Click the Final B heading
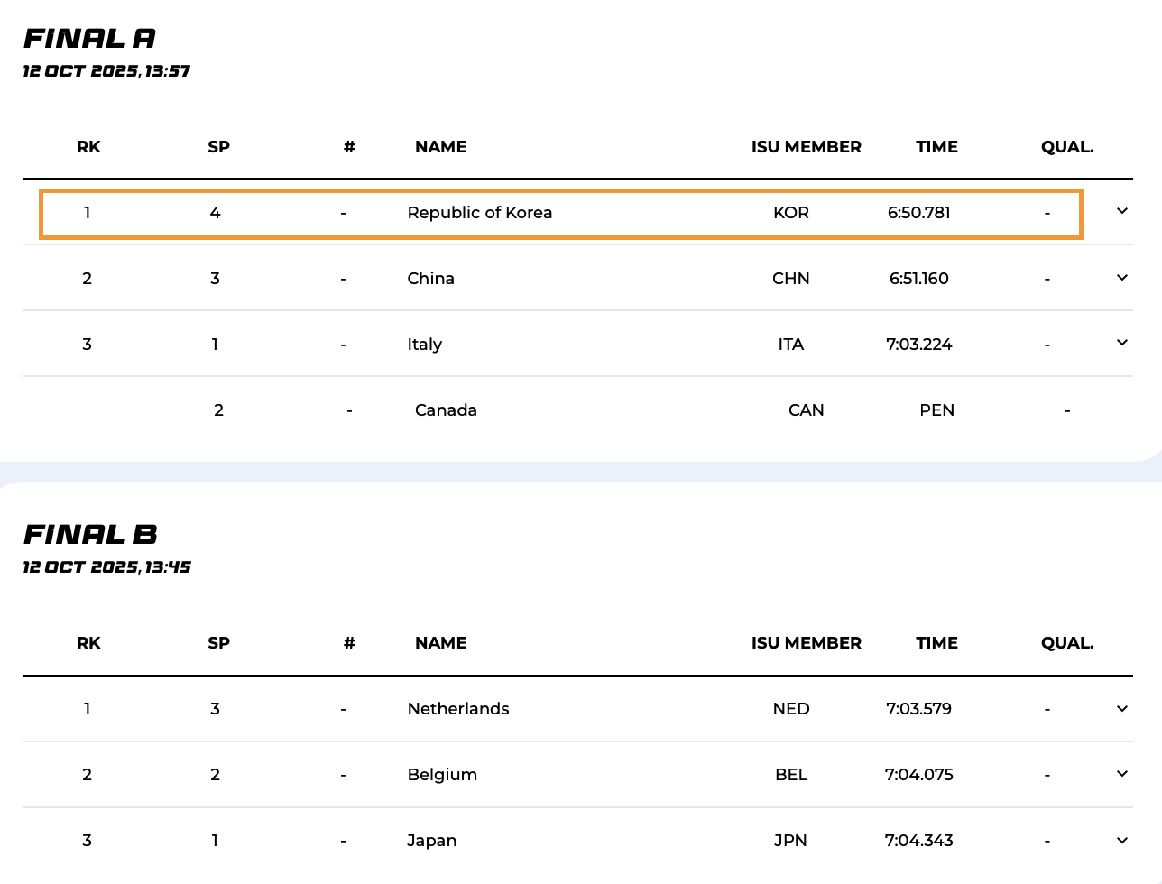The height and width of the screenshot is (884, 1162). click(90, 535)
